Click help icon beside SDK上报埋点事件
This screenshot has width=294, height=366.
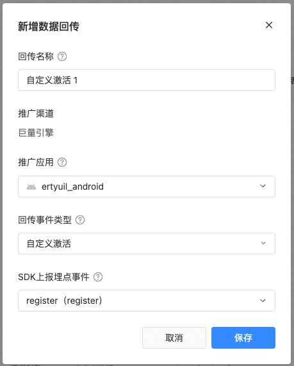(98, 277)
